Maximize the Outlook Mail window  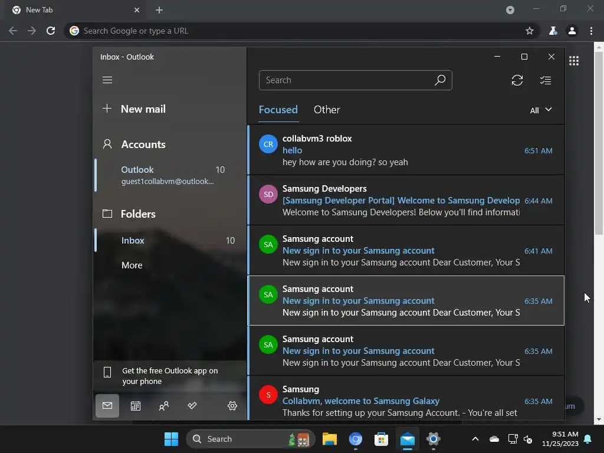pos(524,57)
